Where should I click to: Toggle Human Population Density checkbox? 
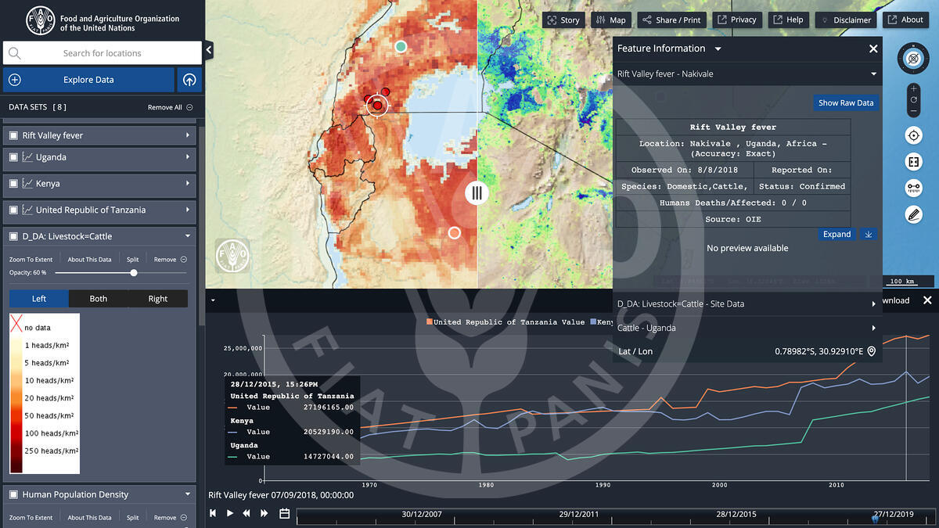click(x=13, y=494)
